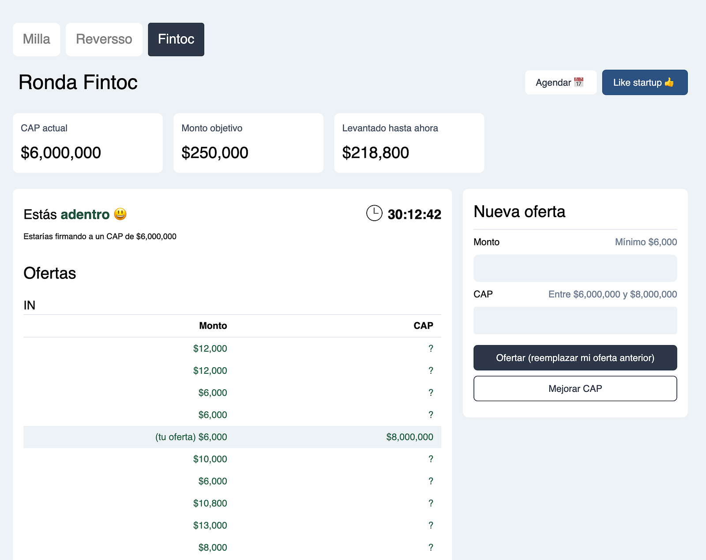
Task: Click the "Ronda Fintoc" heading
Action: point(78,83)
